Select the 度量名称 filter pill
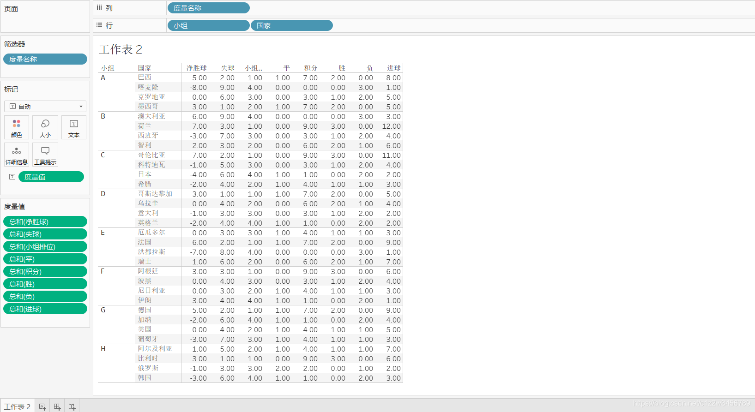The image size is (755, 412). click(45, 59)
